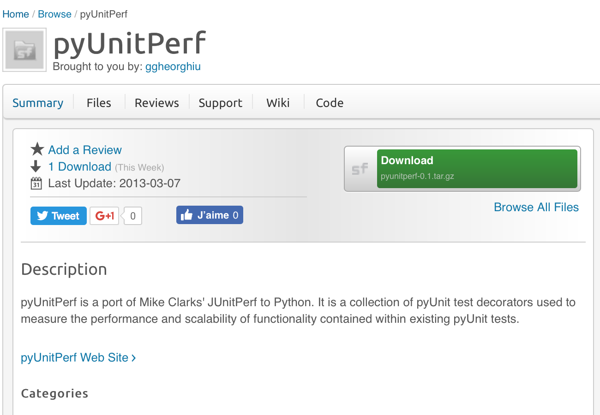Navigate to Browse in the breadcrumb
This screenshot has height=415, width=600.
(54, 14)
